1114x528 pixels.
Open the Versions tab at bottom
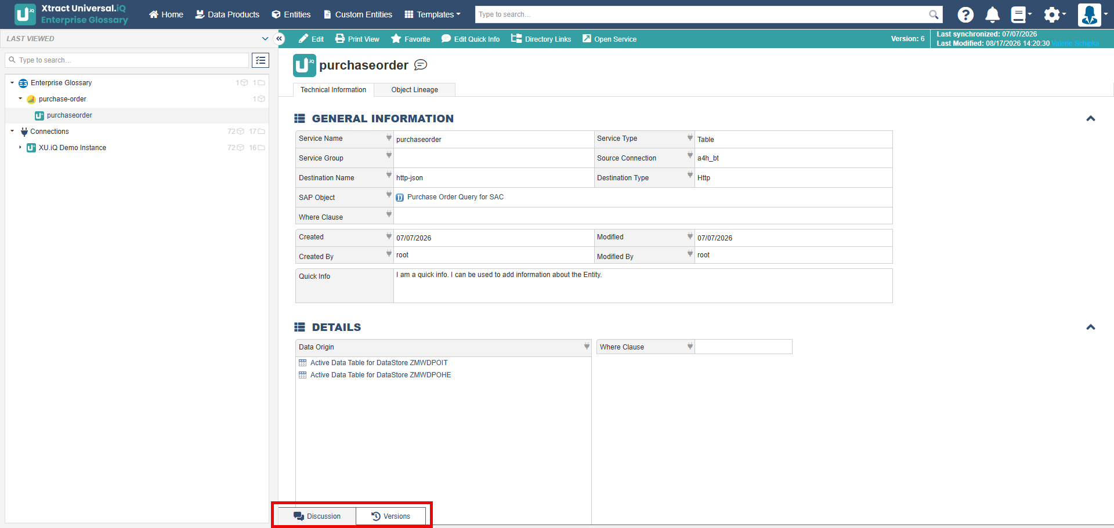point(391,516)
